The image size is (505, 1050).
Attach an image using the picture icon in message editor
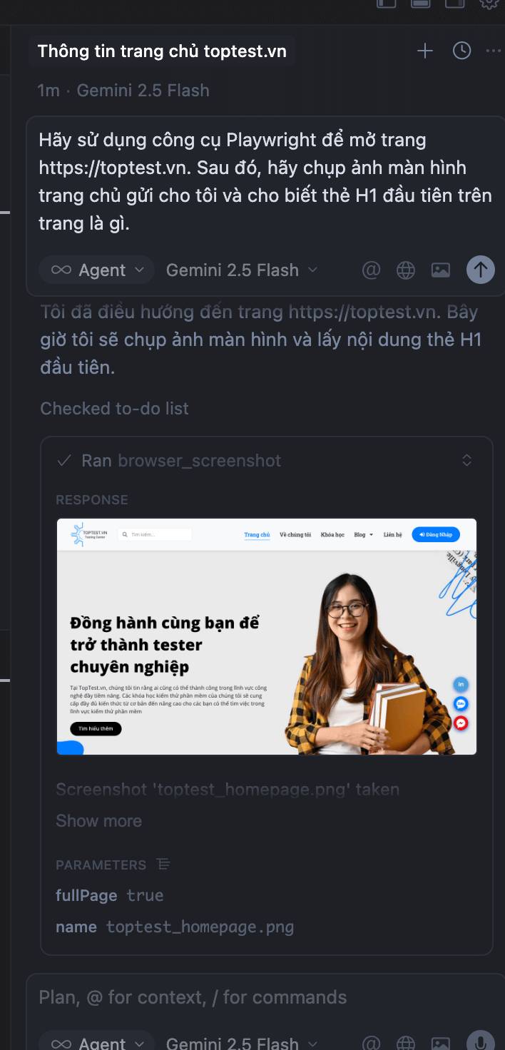pyautogui.click(x=441, y=270)
